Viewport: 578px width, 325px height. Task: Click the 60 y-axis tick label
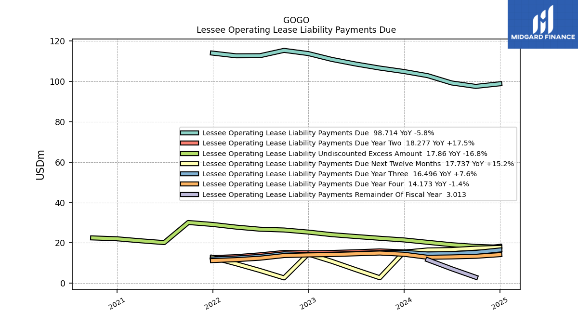click(x=60, y=163)
